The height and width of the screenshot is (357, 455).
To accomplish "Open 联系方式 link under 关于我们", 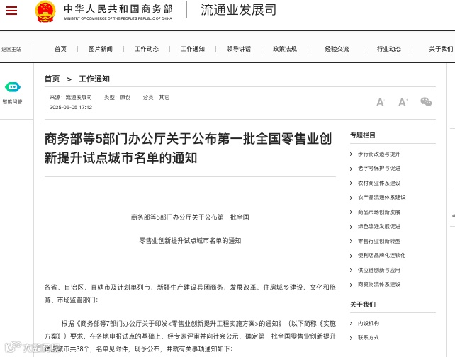I will (369, 338).
